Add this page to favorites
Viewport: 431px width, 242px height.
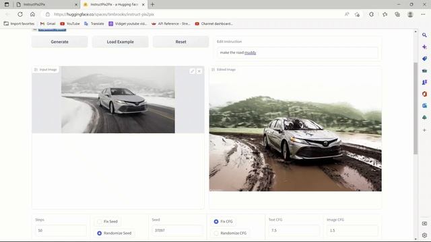(x=357, y=14)
